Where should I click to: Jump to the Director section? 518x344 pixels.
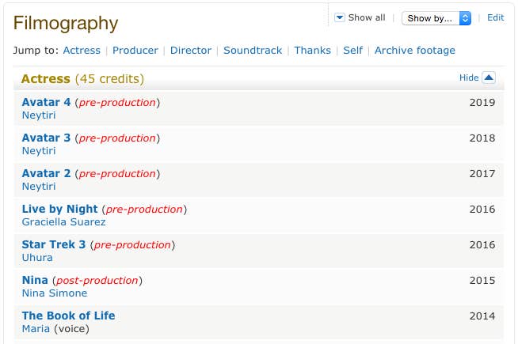[x=191, y=51]
